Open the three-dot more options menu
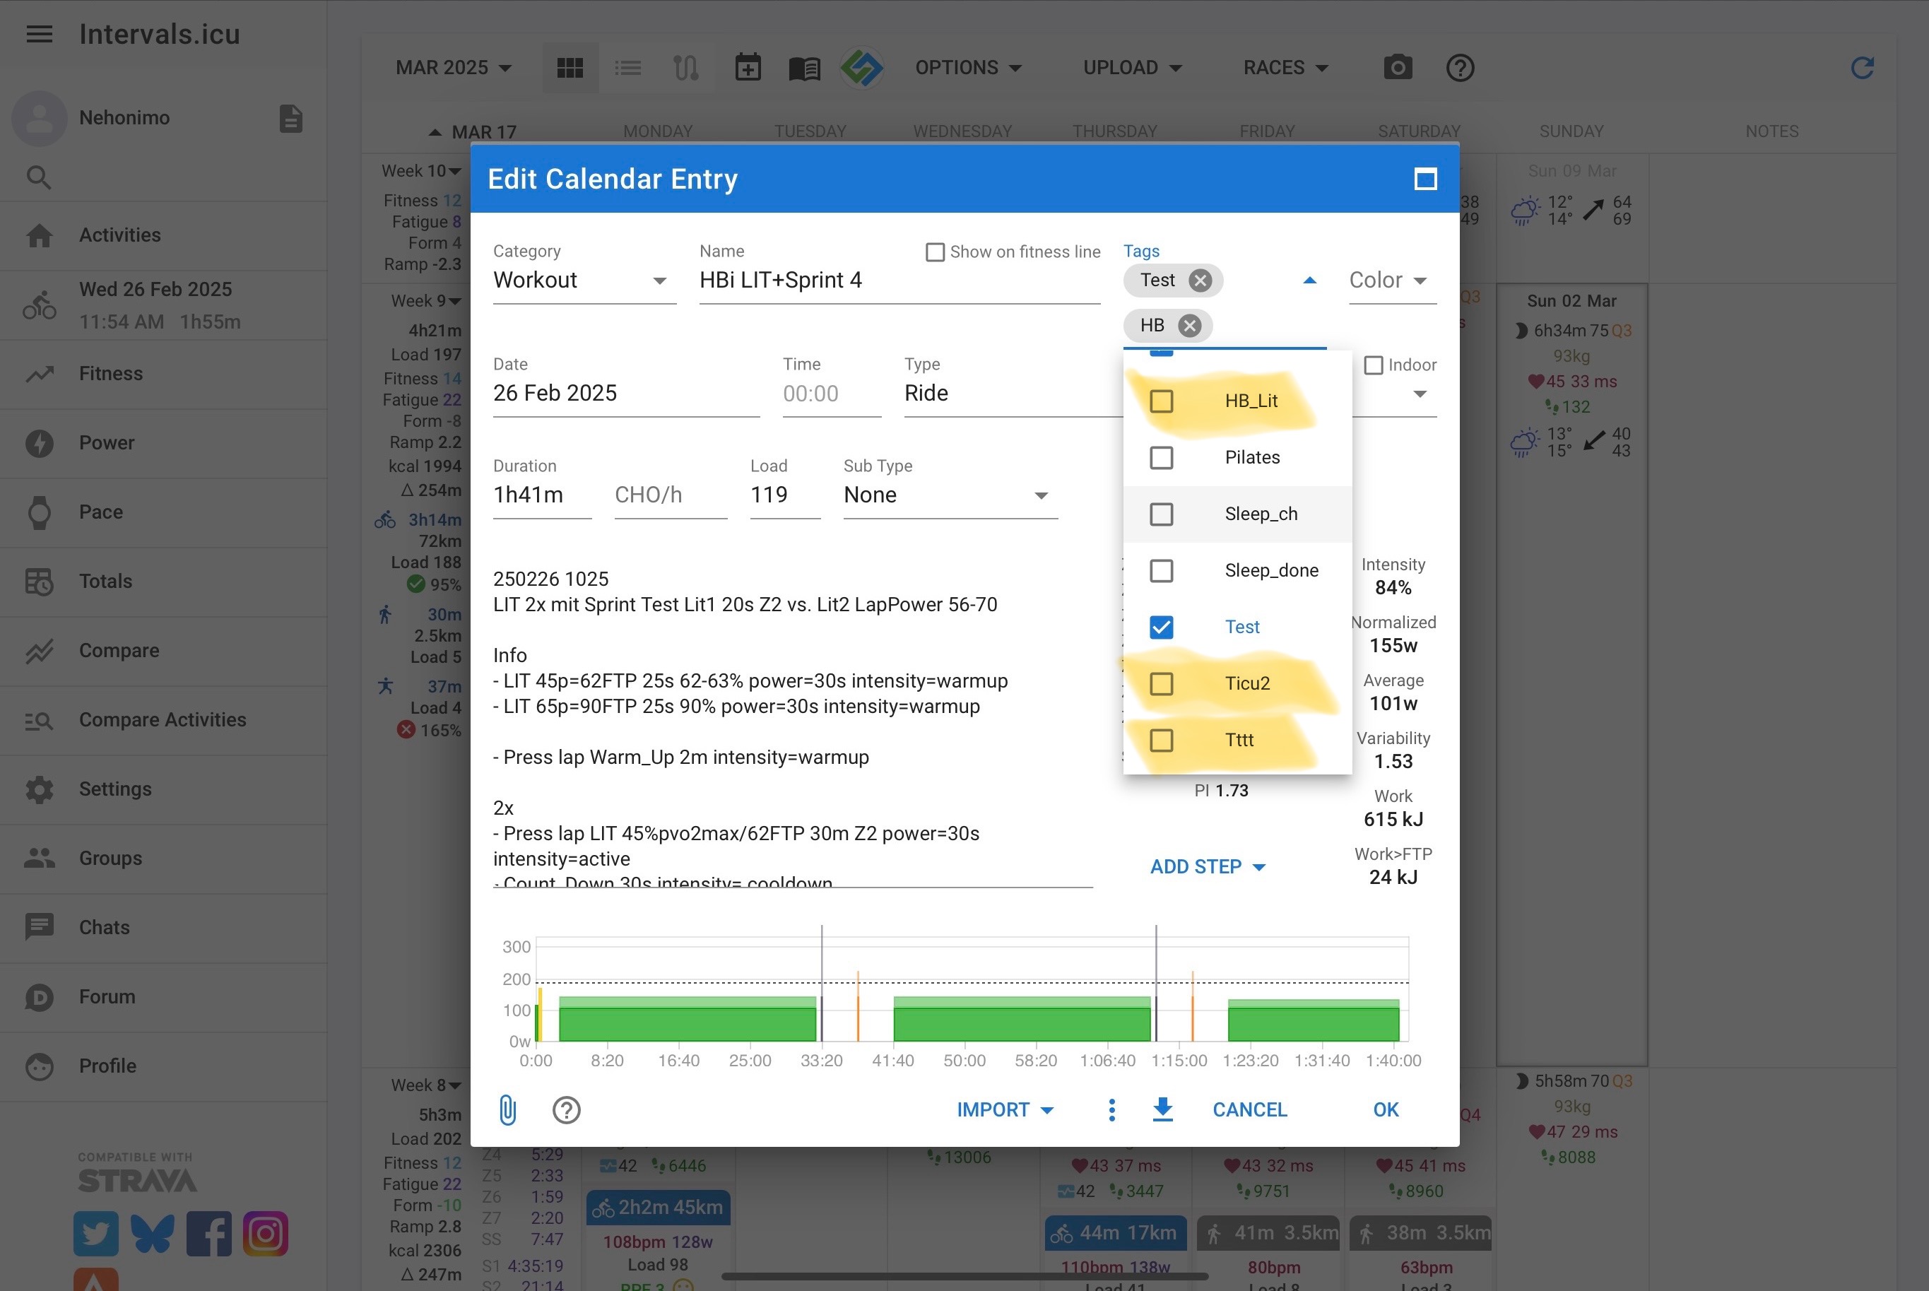Screen dimensions: 1929x1291 pyautogui.click(x=1111, y=1109)
